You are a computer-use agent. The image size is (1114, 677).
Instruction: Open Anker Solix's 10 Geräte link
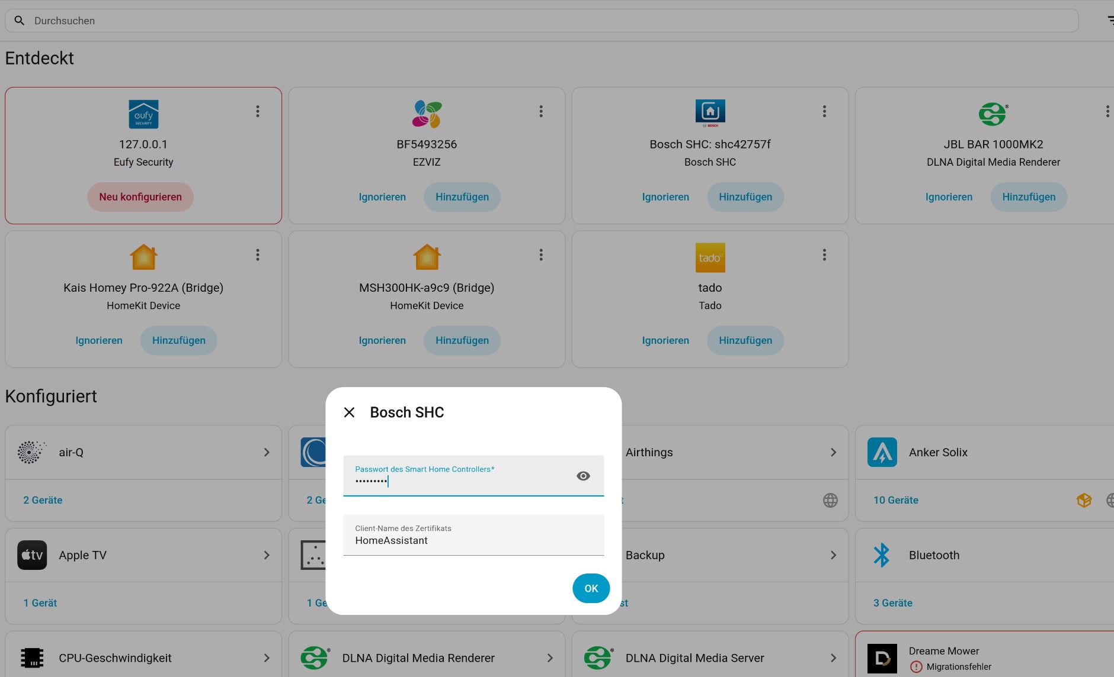895,500
